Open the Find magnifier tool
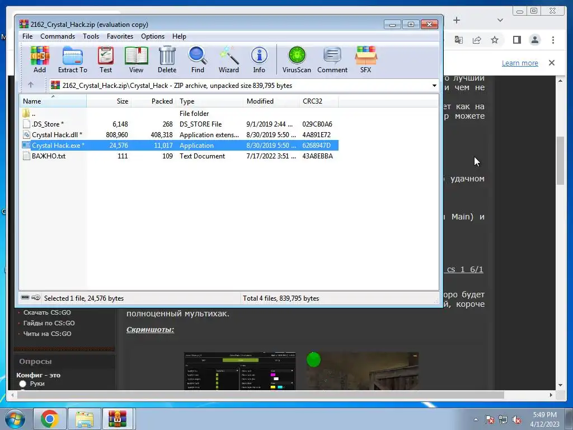573x430 pixels. coord(198,59)
